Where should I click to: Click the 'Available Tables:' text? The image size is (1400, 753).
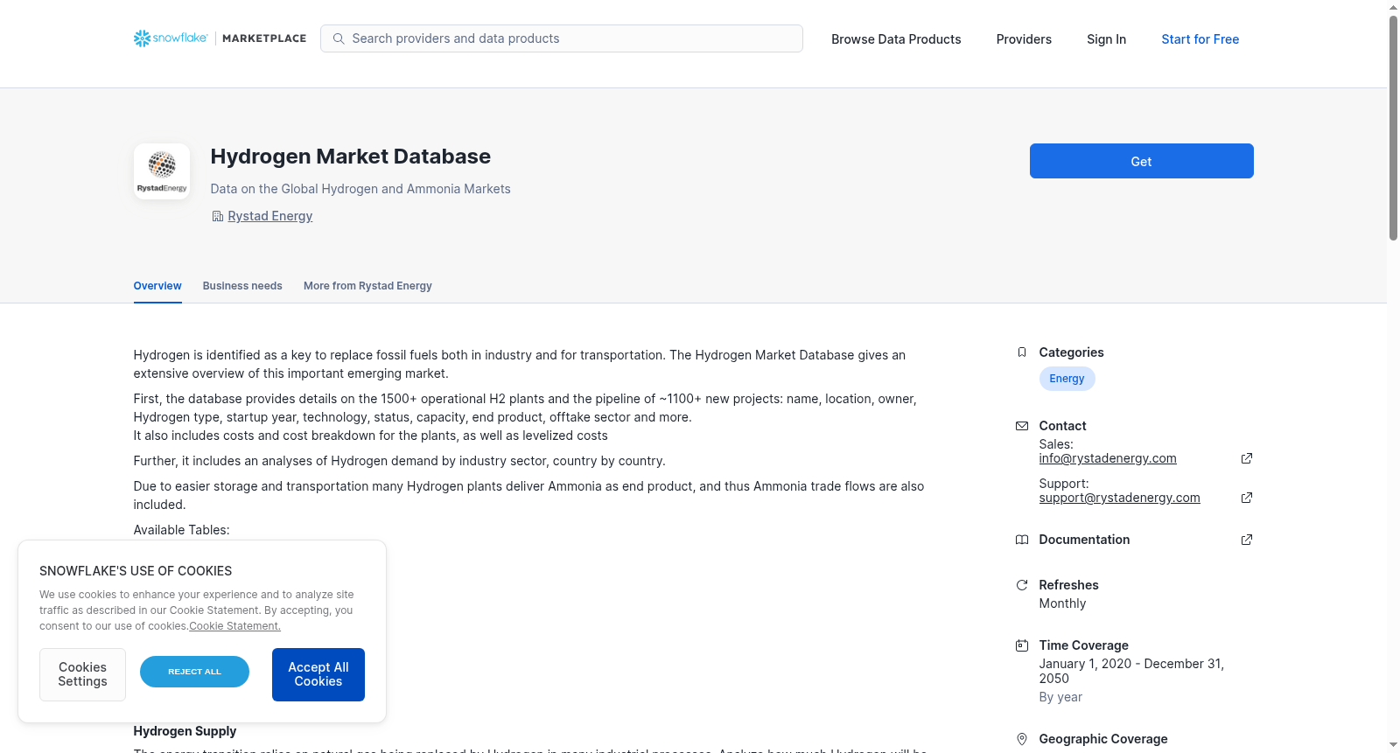click(181, 530)
